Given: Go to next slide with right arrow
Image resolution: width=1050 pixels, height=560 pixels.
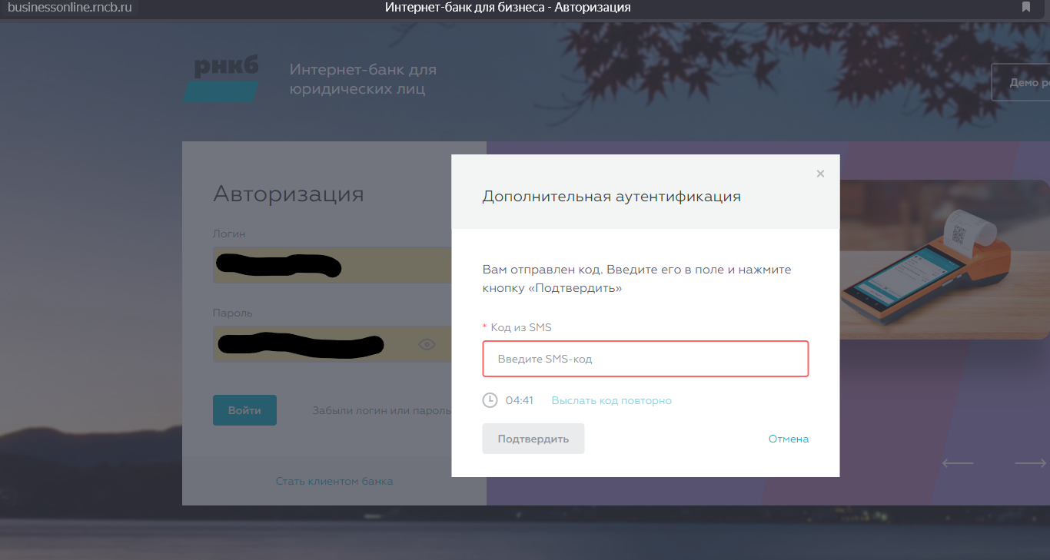Looking at the screenshot, I should 1030,462.
